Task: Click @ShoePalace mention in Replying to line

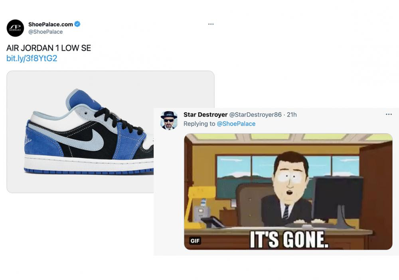Action: click(236, 124)
